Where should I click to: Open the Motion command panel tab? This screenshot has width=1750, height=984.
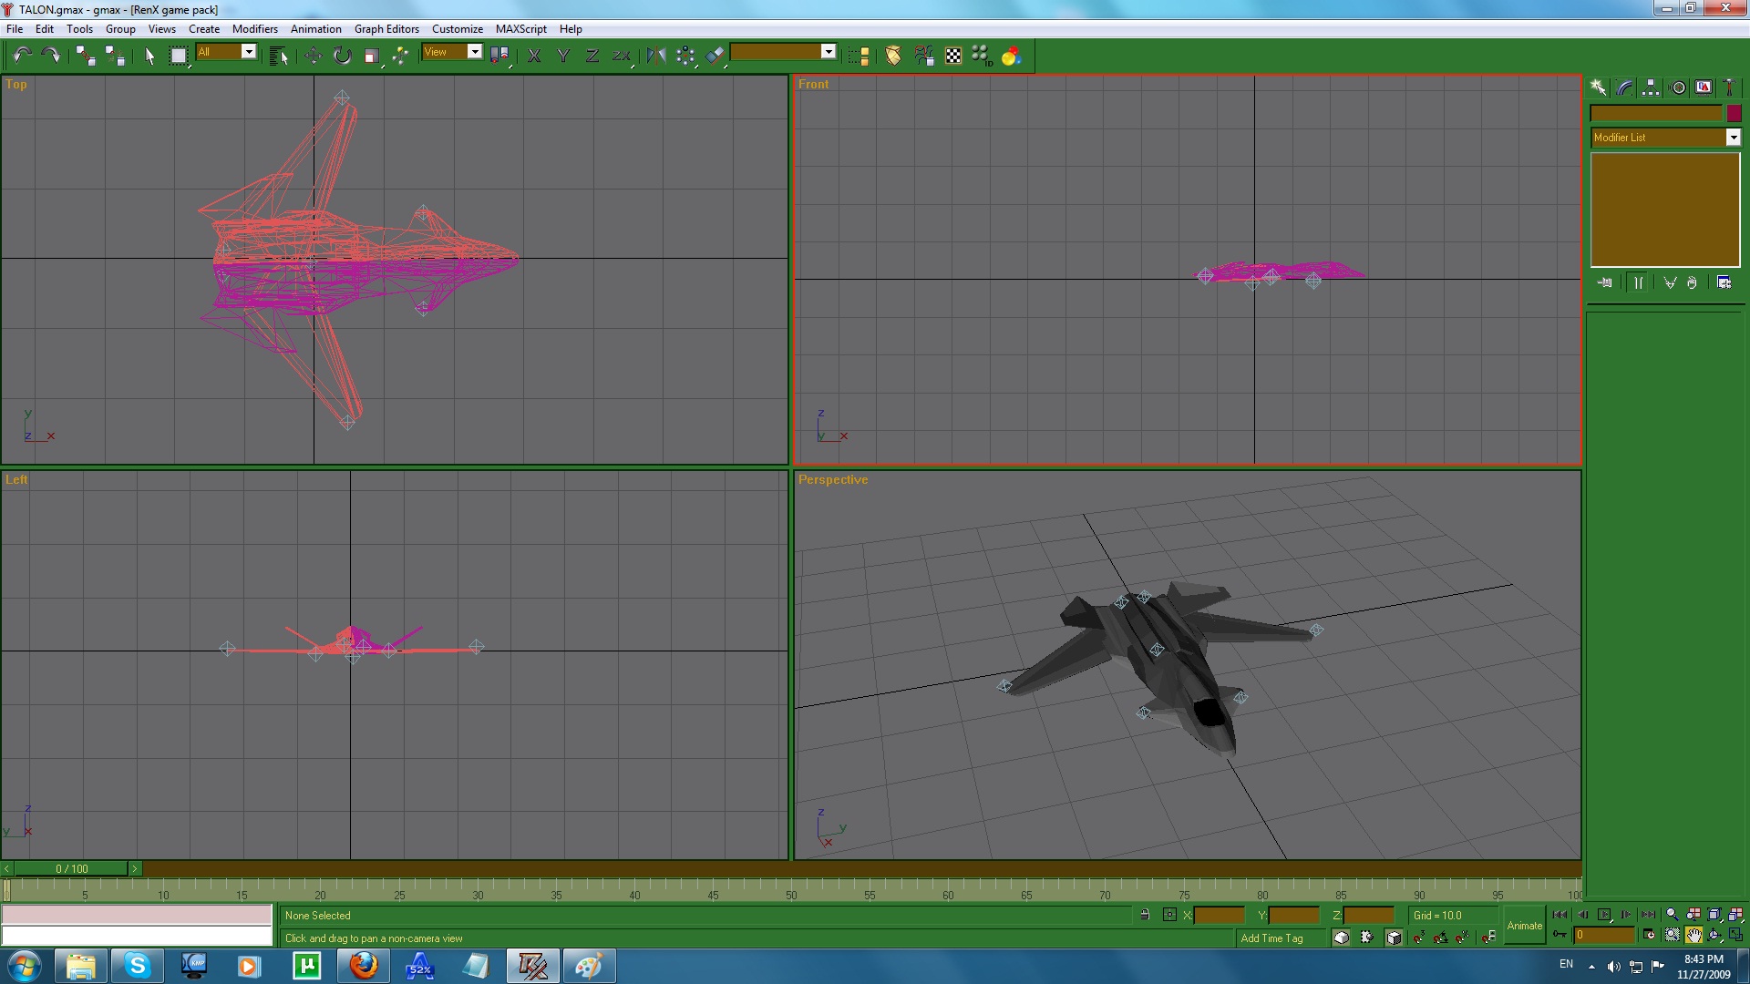pos(1678,87)
